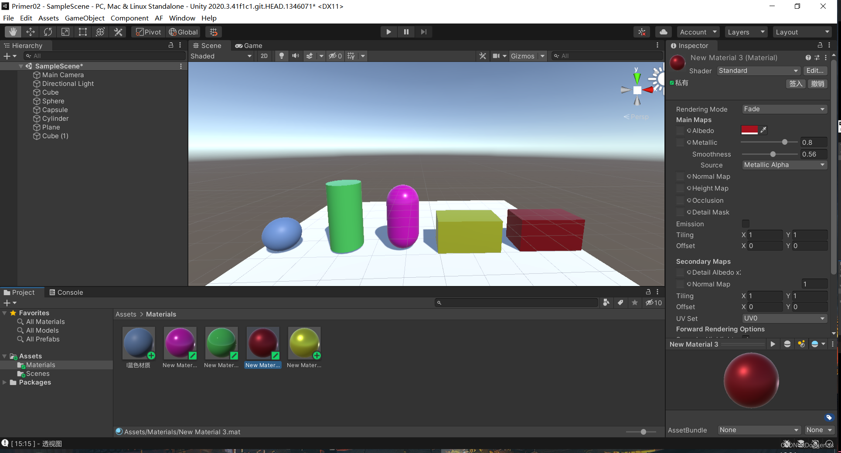Click the Project search field
Image resolution: width=841 pixels, height=453 pixels.
point(517,303)
